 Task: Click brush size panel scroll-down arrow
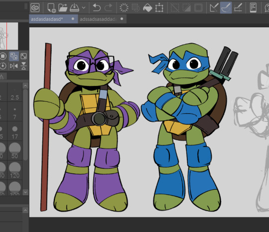tap(25, 192)
